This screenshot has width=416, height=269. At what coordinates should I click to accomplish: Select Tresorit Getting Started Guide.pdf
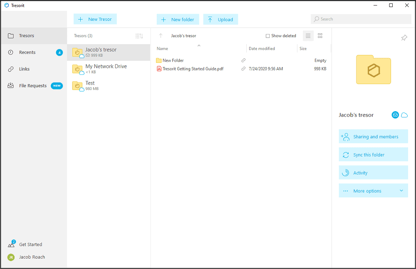(241, 69)
